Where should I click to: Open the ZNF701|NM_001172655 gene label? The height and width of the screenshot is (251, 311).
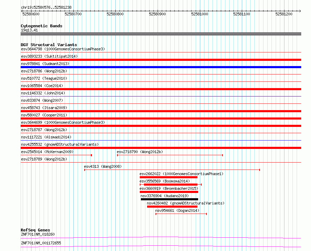click(x=41, y=243)
